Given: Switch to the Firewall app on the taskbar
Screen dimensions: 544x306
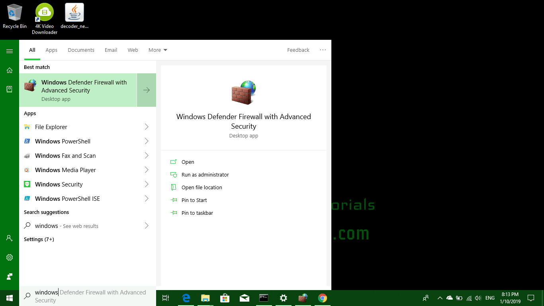Looking at the screenshot, I should [x=303, y=298].
